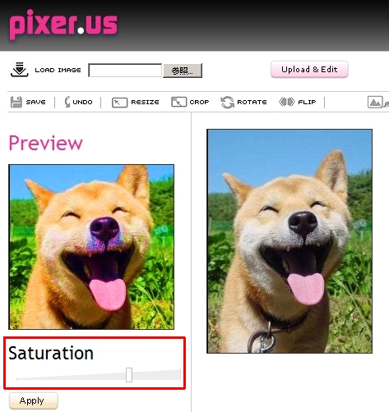Select the Crop tool icon

178,102
